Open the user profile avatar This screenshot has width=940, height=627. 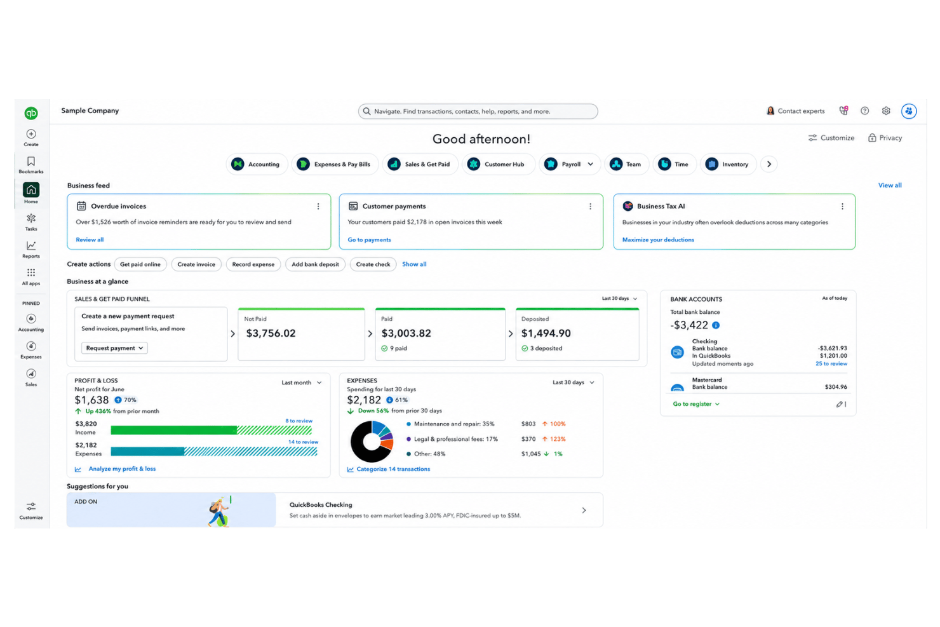coord(909,111)
